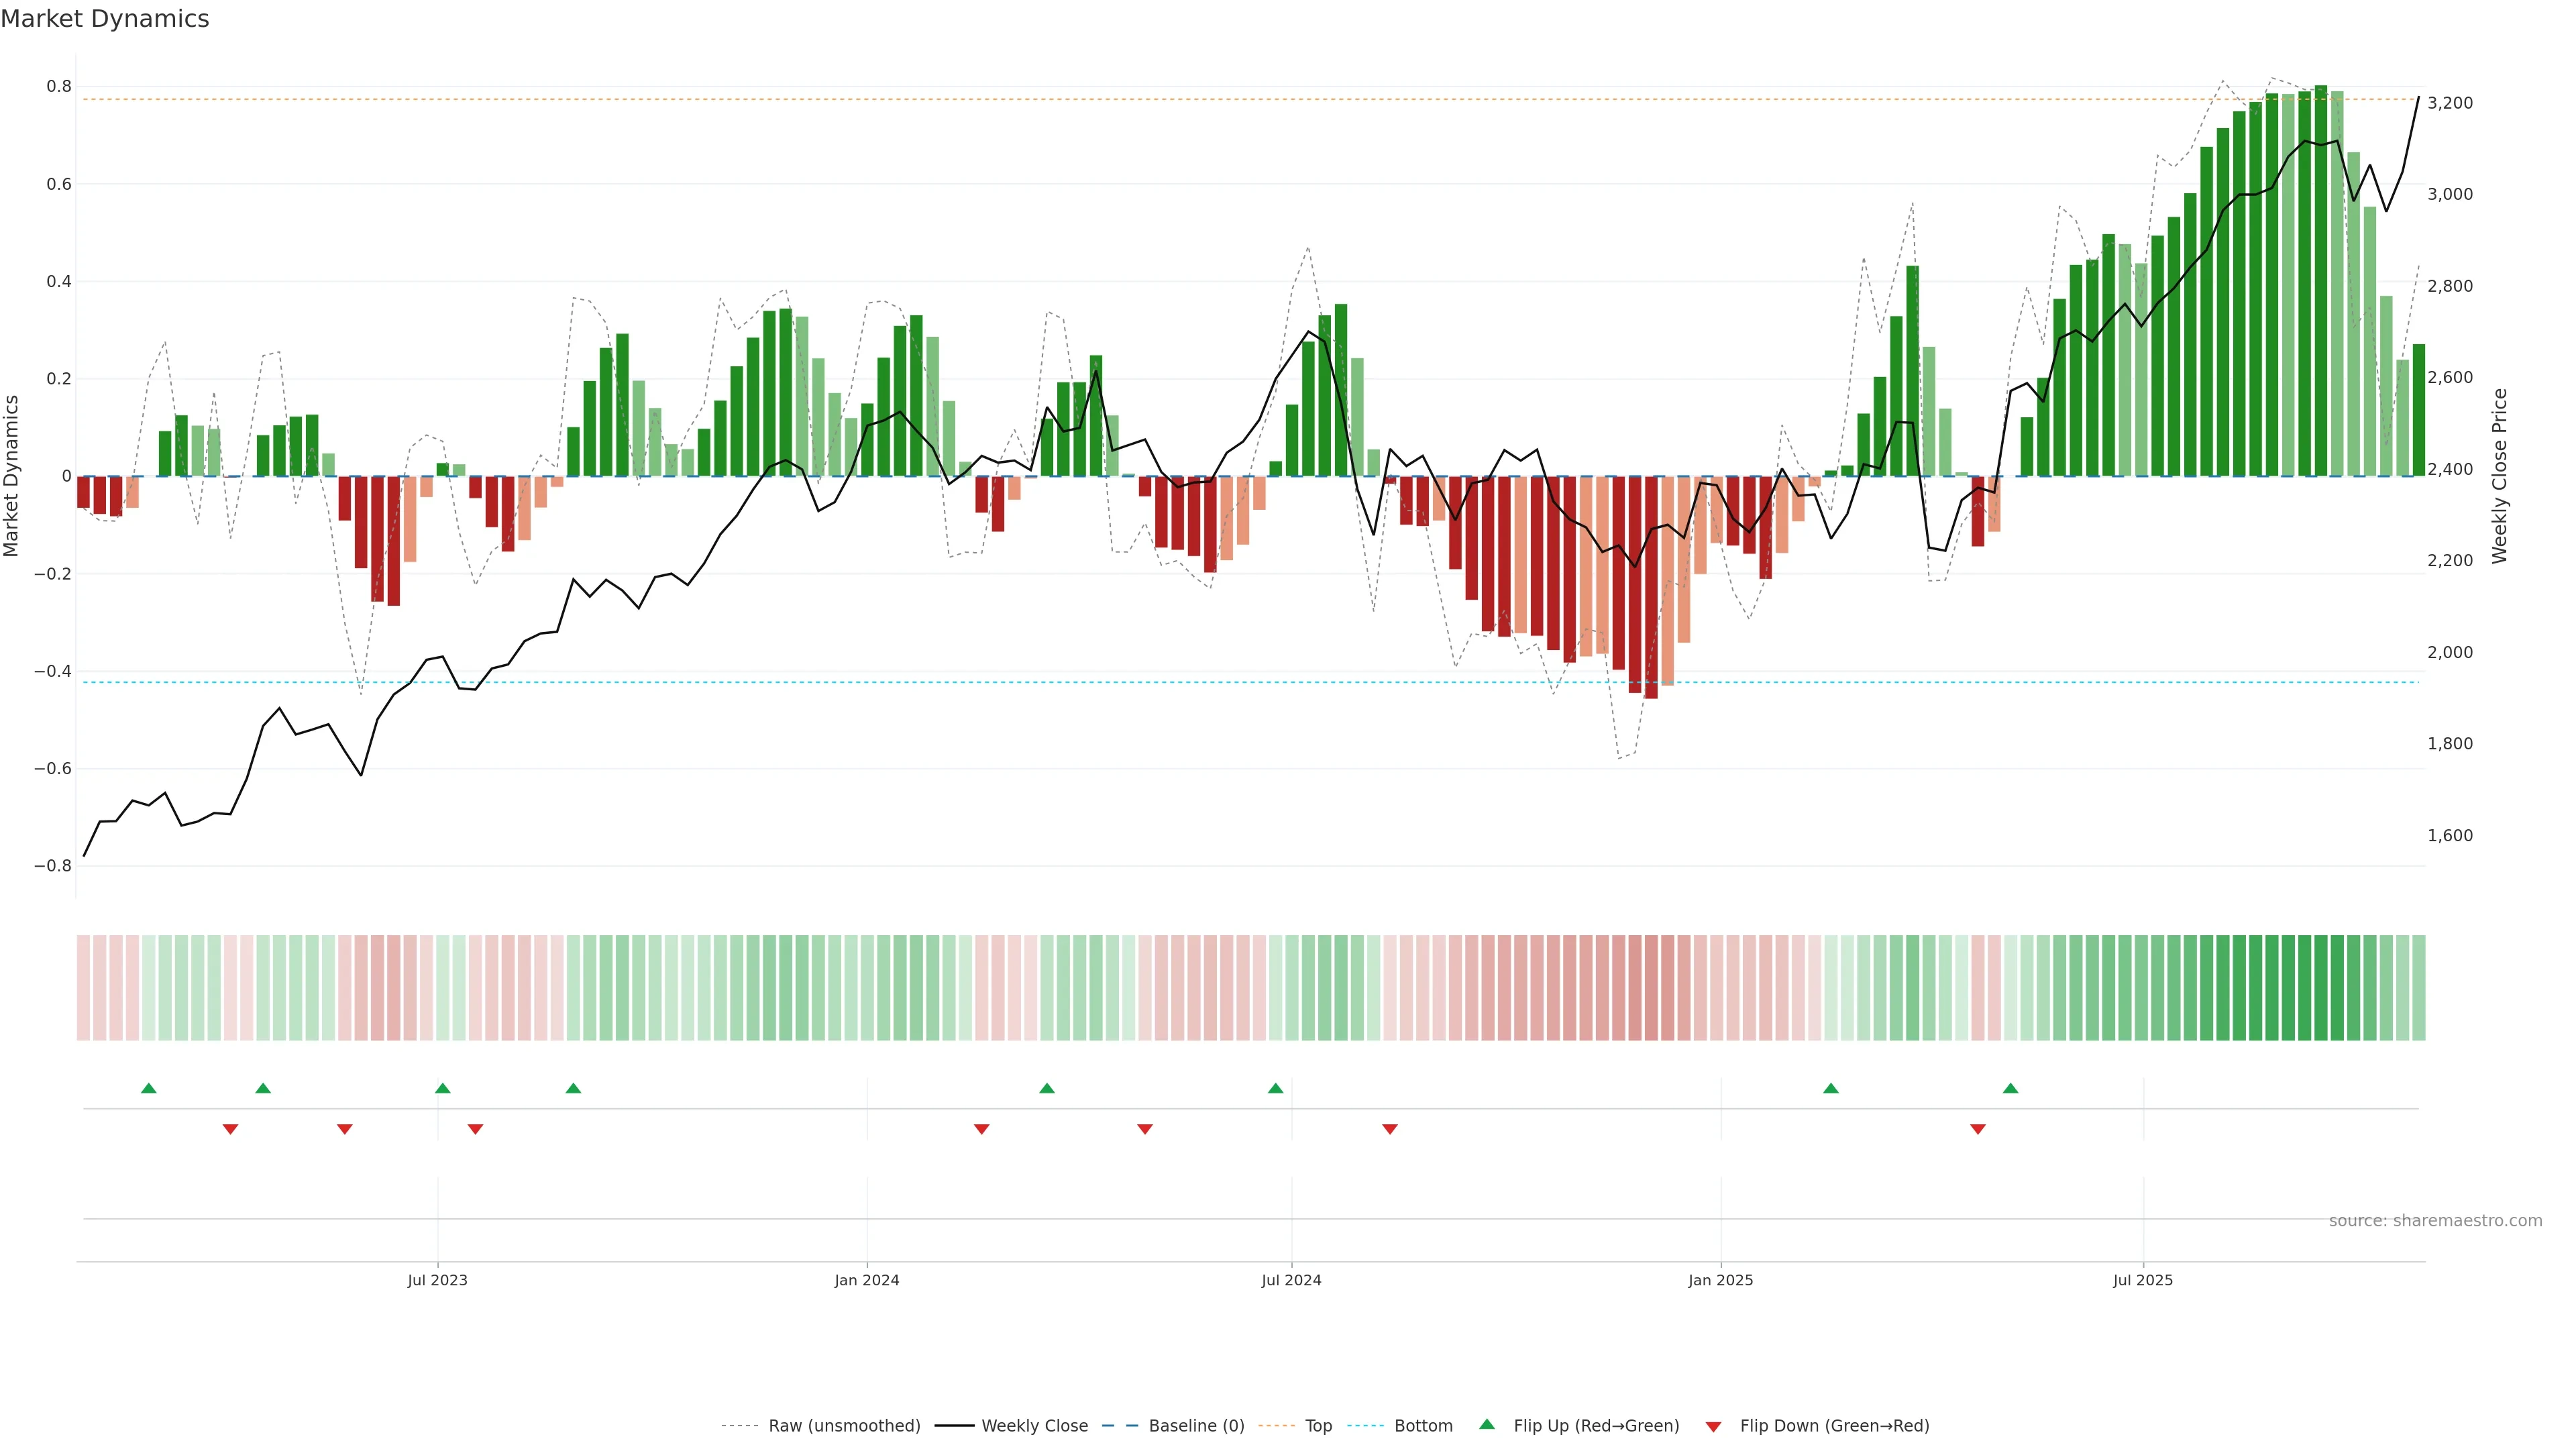
Task: Toggle the Top threshold legend entry
Action: 1318,1426
